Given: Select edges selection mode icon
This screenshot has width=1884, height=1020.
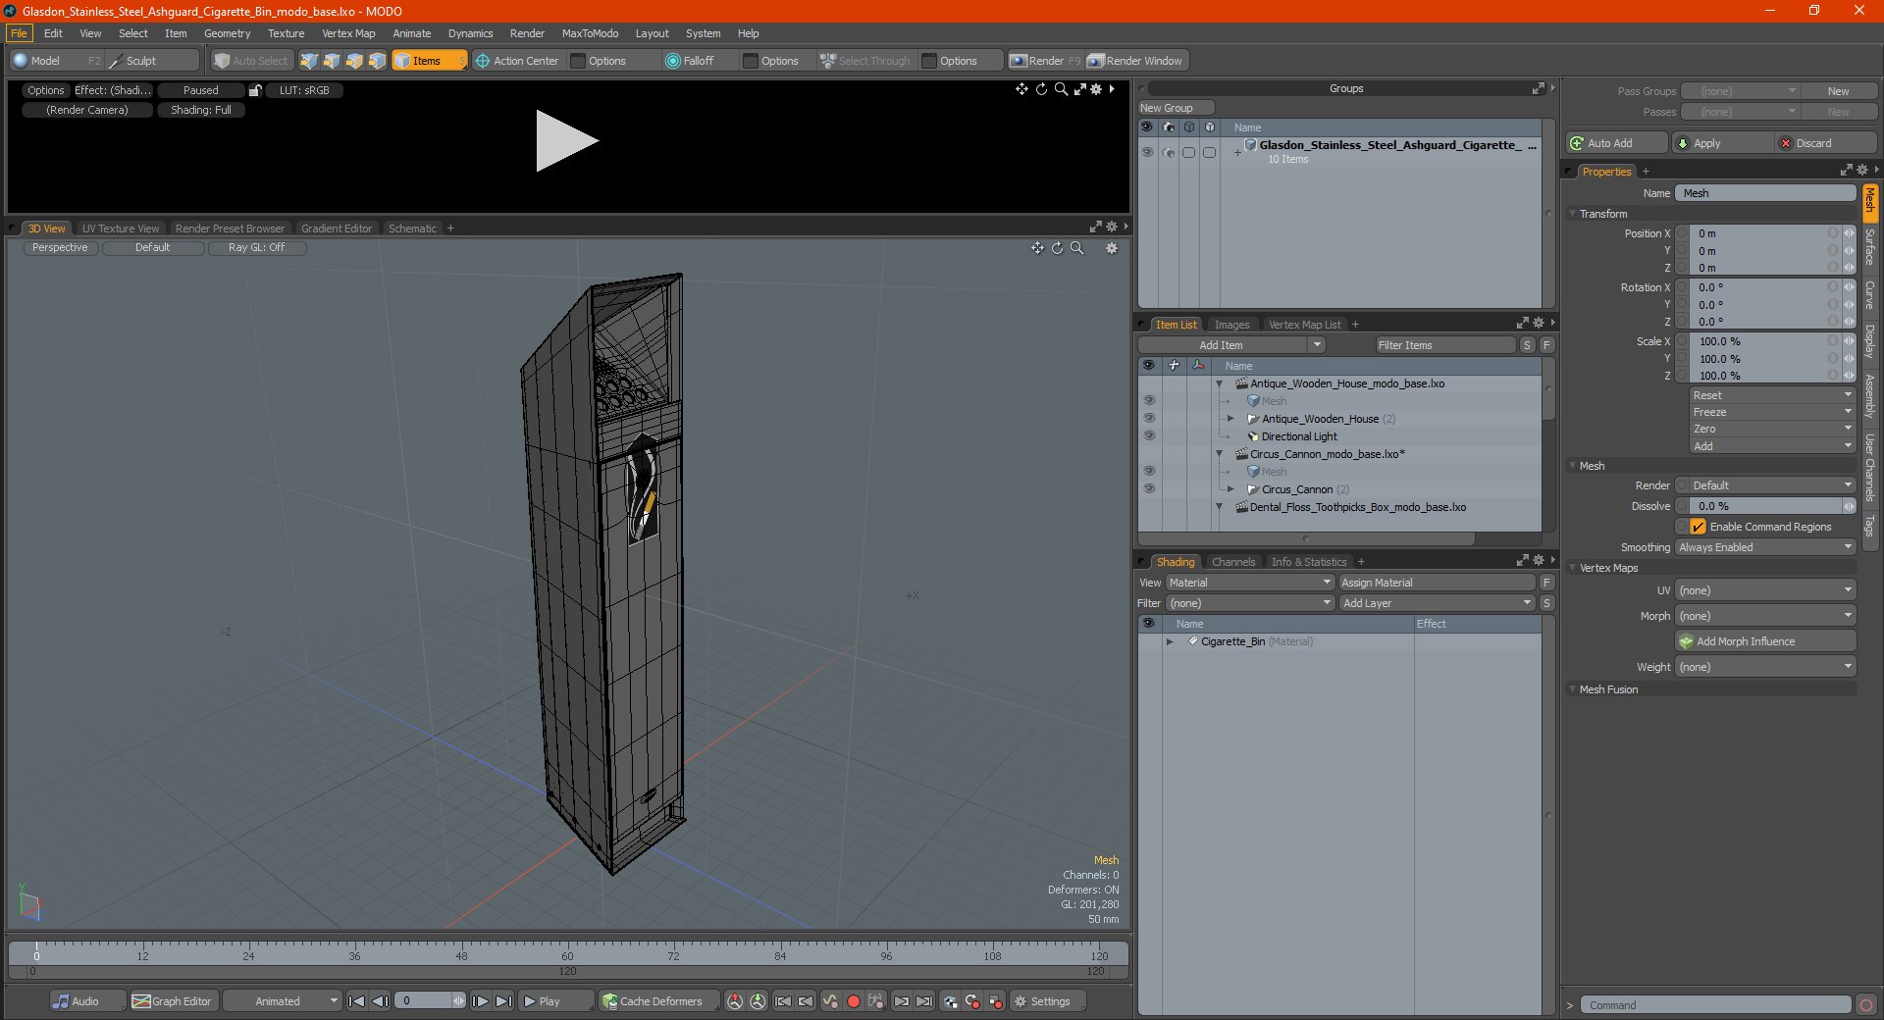Looking at the screenshot, I should point(332,61).
